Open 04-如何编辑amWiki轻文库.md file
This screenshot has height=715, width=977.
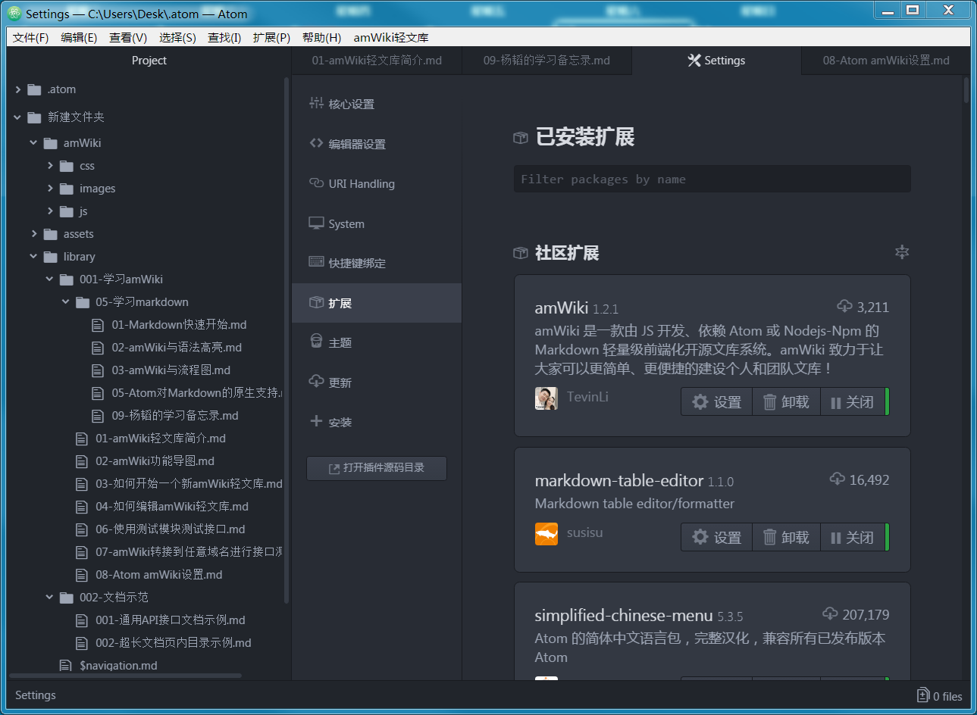171,507
